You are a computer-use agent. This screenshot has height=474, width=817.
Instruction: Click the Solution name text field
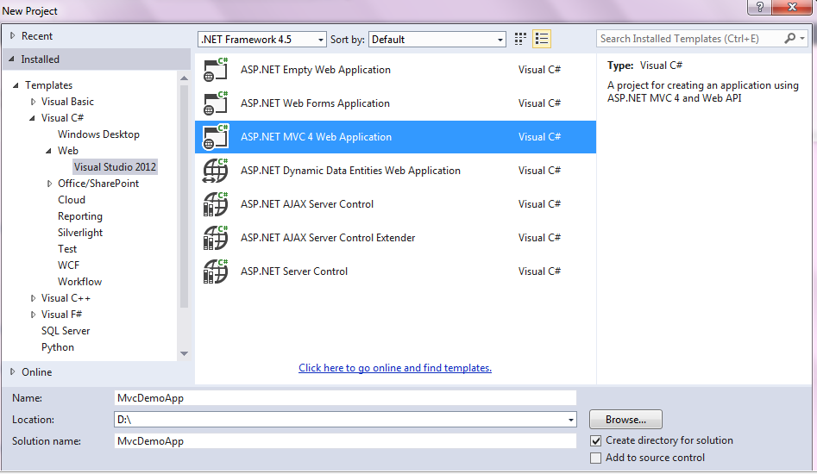345,441
